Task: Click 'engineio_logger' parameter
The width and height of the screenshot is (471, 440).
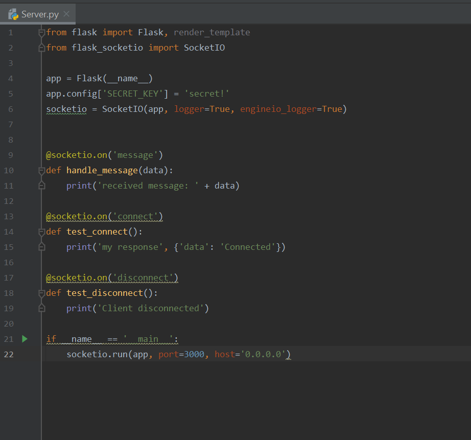Action: pyautogui.click(x=278, y=109)
